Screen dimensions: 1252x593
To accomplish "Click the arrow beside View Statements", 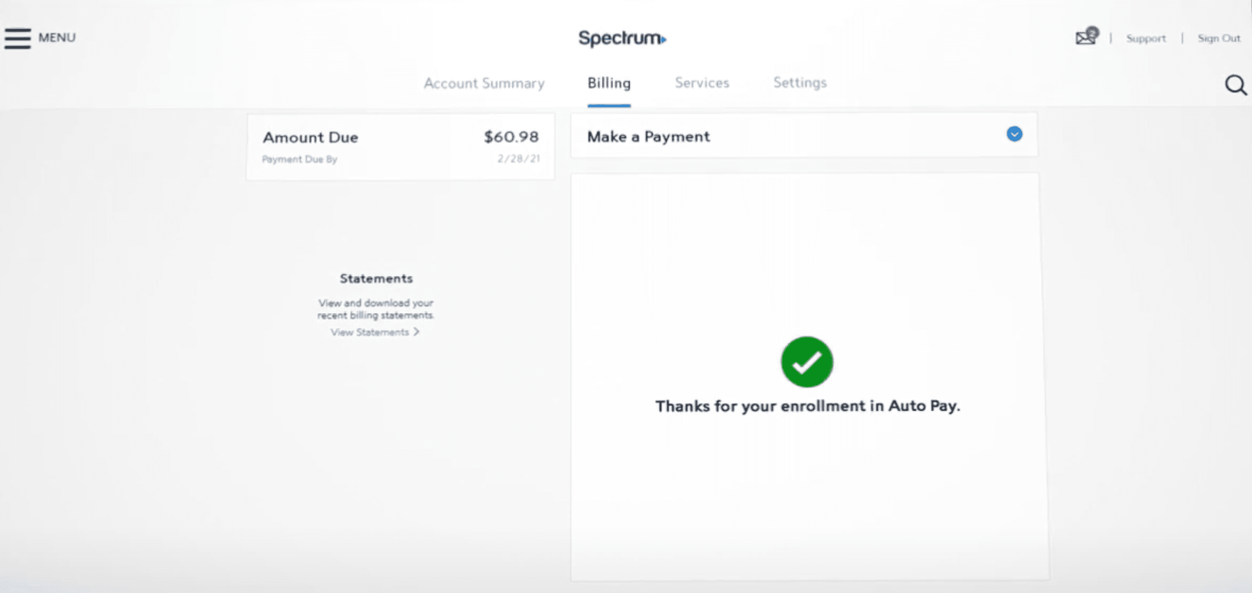I will pos(416,332).
